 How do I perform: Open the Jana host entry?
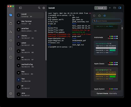[30, 94]
